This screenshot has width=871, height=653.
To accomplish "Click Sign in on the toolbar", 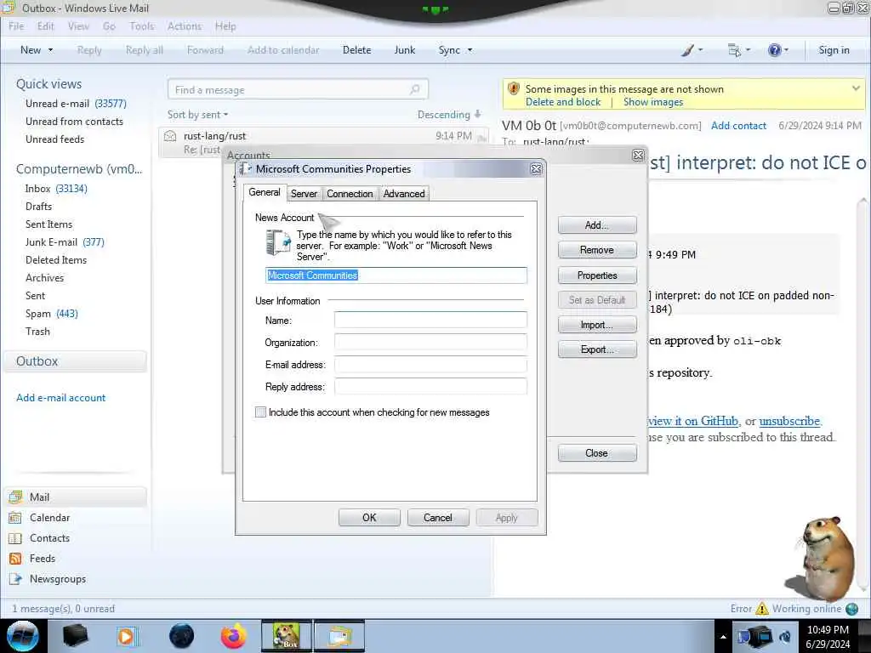I will click(x=834, y=50).
